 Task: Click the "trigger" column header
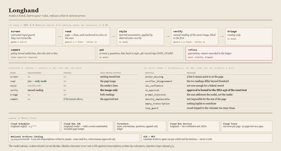click(191, 73)
